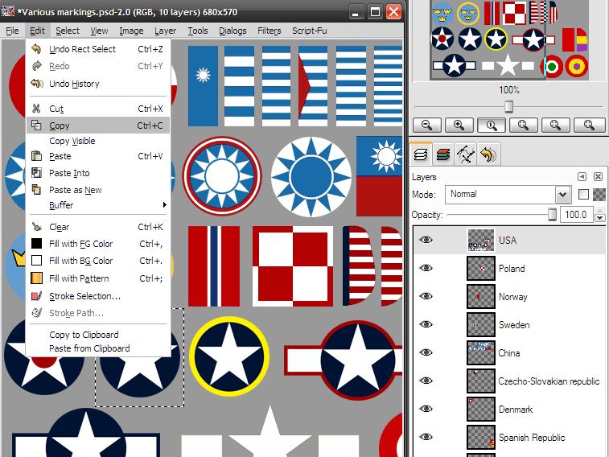Open the File menu
Viewport: 609px width, 457px height.
[12, 31]
